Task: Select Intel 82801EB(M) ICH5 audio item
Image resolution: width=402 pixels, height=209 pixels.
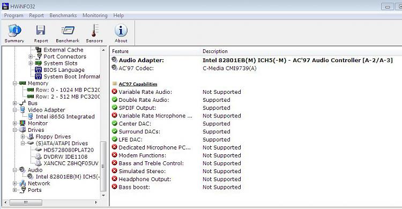Action: [x=68, y=176]
